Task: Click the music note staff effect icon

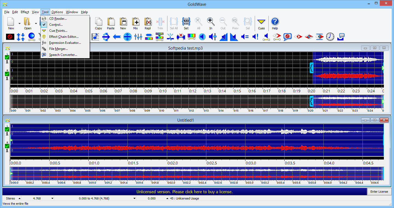Action: [95, 36]
